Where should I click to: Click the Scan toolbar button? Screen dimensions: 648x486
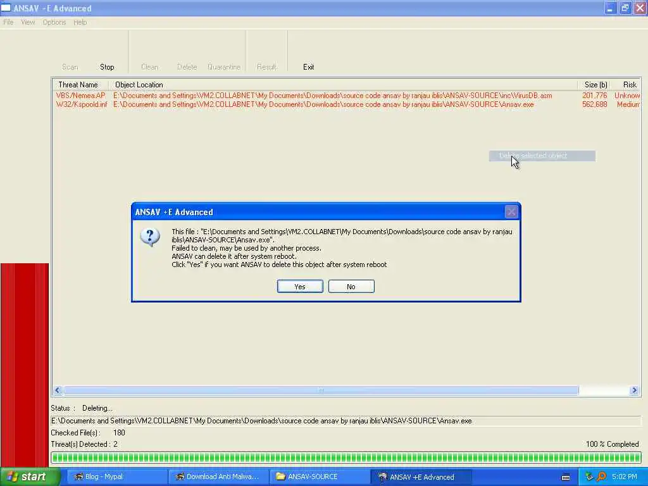tap(70, 67)
